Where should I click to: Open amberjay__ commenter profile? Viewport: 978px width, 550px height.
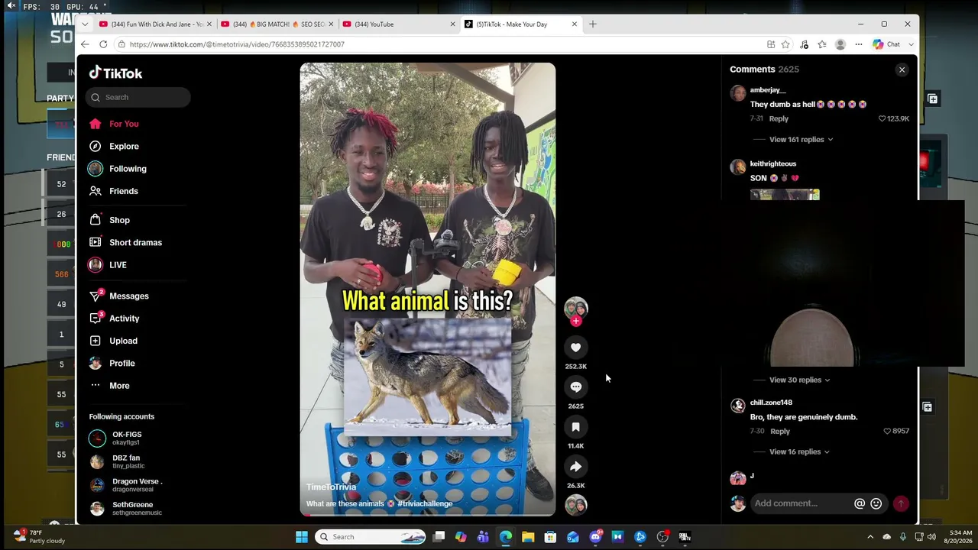point(767,90)
